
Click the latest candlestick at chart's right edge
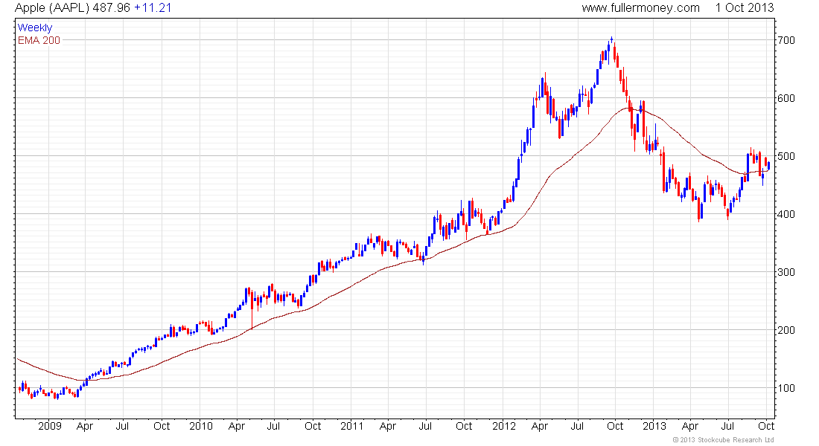(768, 165)
